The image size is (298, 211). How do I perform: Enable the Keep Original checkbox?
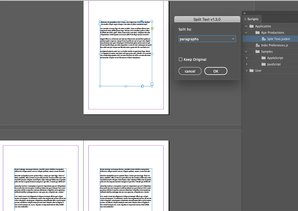(x=181, y=60)
